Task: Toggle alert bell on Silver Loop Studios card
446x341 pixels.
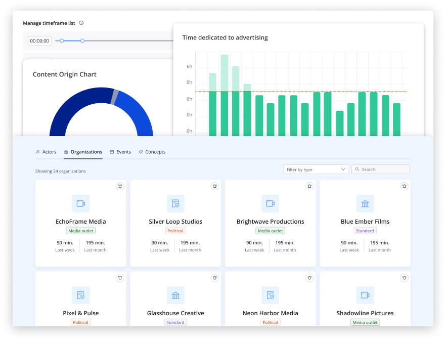Action: click(215, 186)
